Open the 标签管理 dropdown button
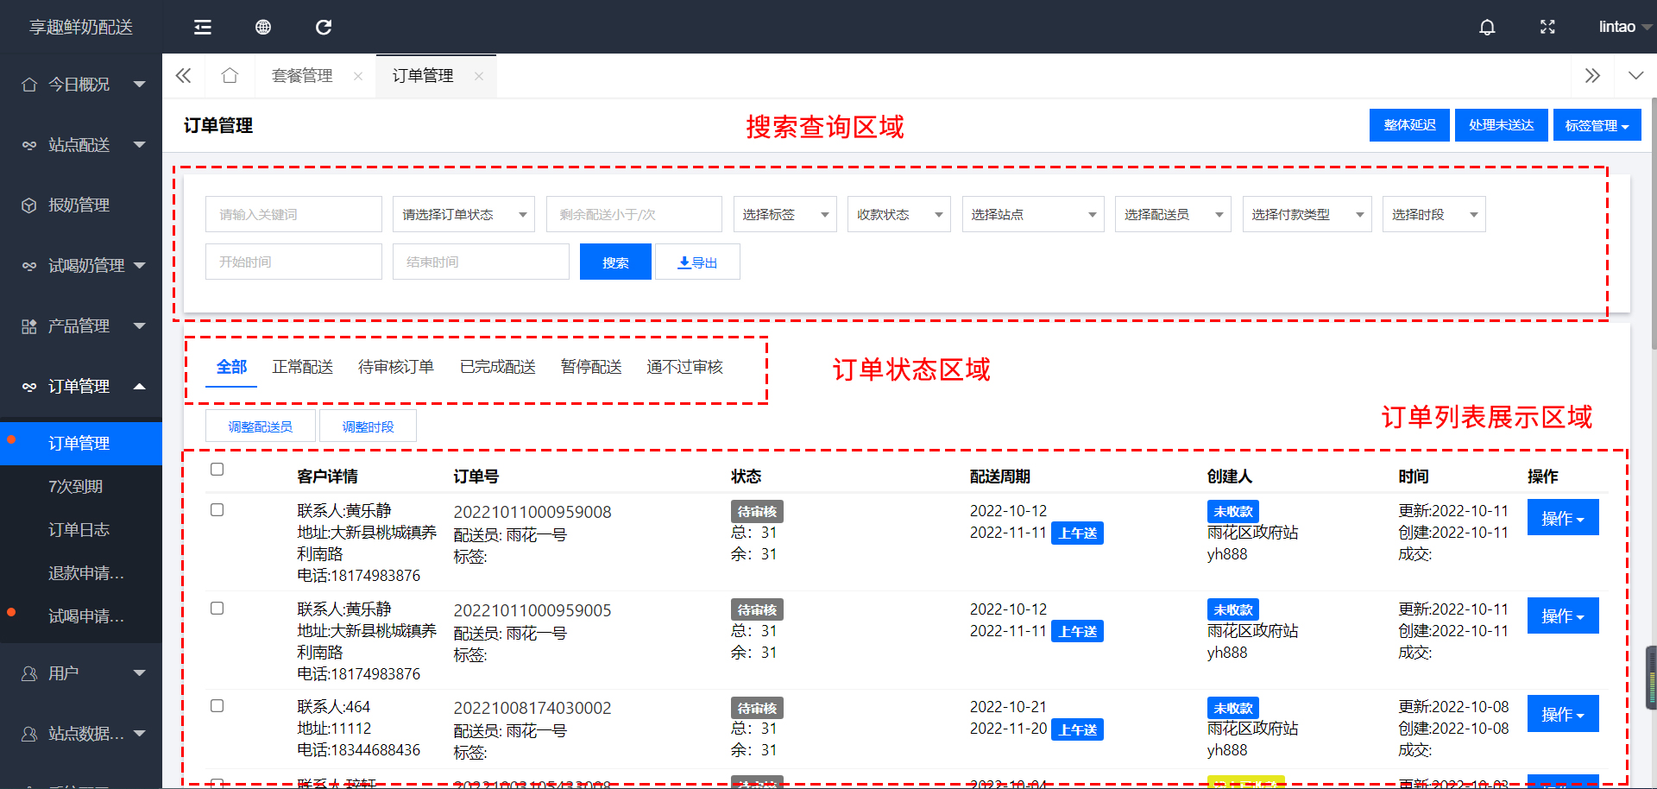Screen dimensions: 1657x789 tap(1597, 126)
